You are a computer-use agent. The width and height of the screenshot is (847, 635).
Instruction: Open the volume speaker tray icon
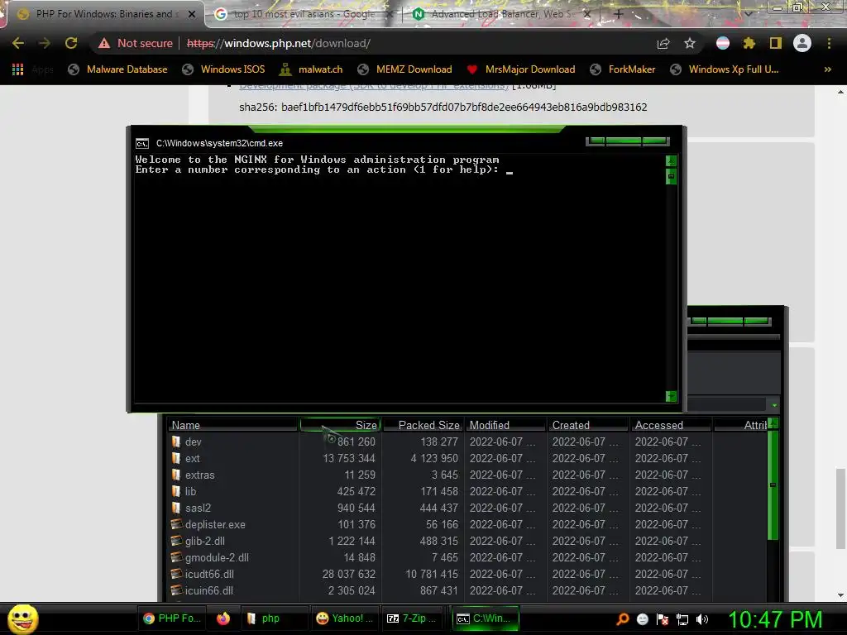(x=701, y=619)
